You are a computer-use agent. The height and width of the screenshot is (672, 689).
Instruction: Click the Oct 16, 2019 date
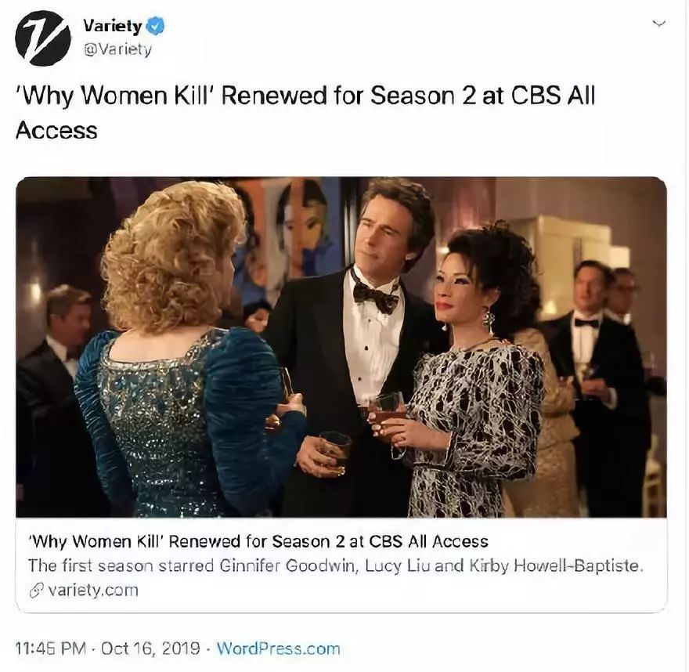150,649
